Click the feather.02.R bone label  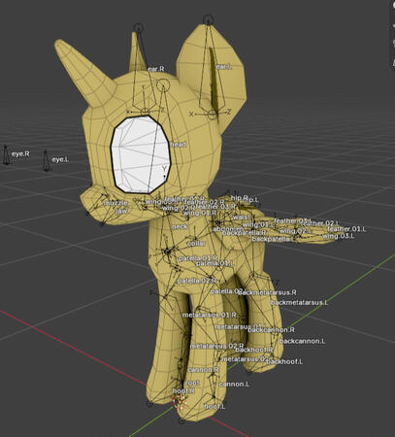204,202
